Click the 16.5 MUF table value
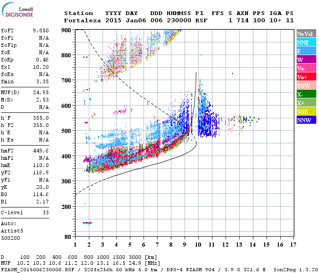319x273 pixels. point(119,263)
